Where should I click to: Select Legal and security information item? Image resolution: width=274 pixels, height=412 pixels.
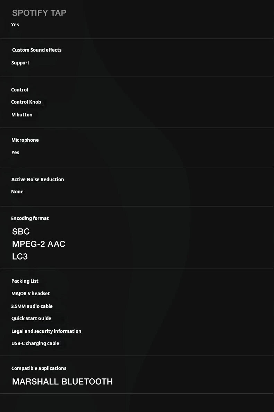[46, 331]
